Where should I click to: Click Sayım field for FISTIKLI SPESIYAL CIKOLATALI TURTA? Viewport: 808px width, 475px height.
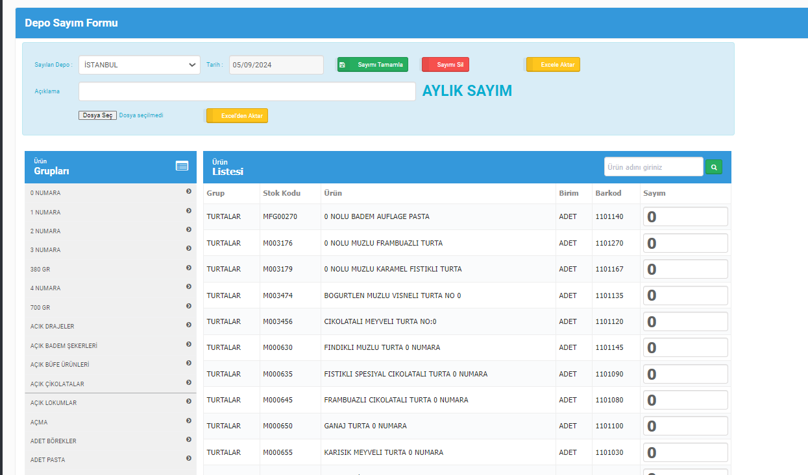click(x=685, y=374)
